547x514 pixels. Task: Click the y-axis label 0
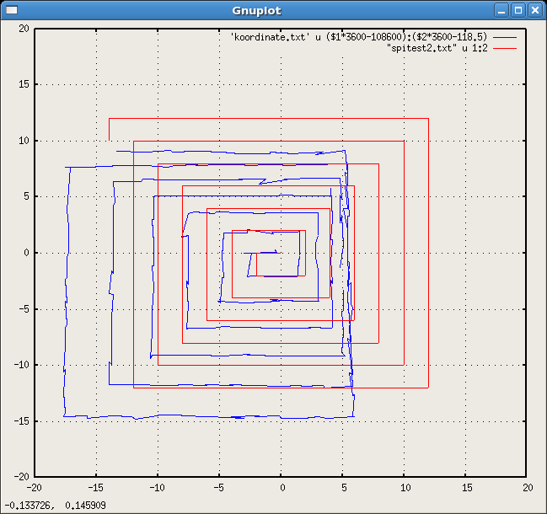26,253
